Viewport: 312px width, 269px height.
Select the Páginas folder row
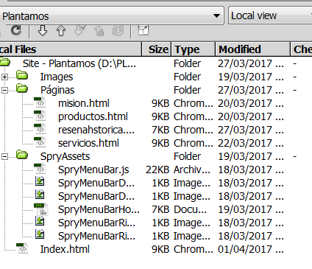(x=57, y=90)
